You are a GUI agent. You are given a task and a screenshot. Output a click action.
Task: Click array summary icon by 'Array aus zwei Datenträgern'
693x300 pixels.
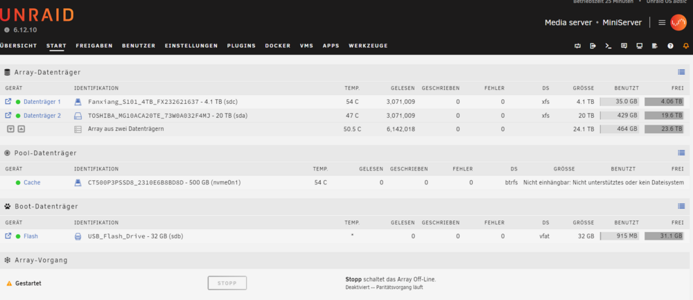coord(78,130)
